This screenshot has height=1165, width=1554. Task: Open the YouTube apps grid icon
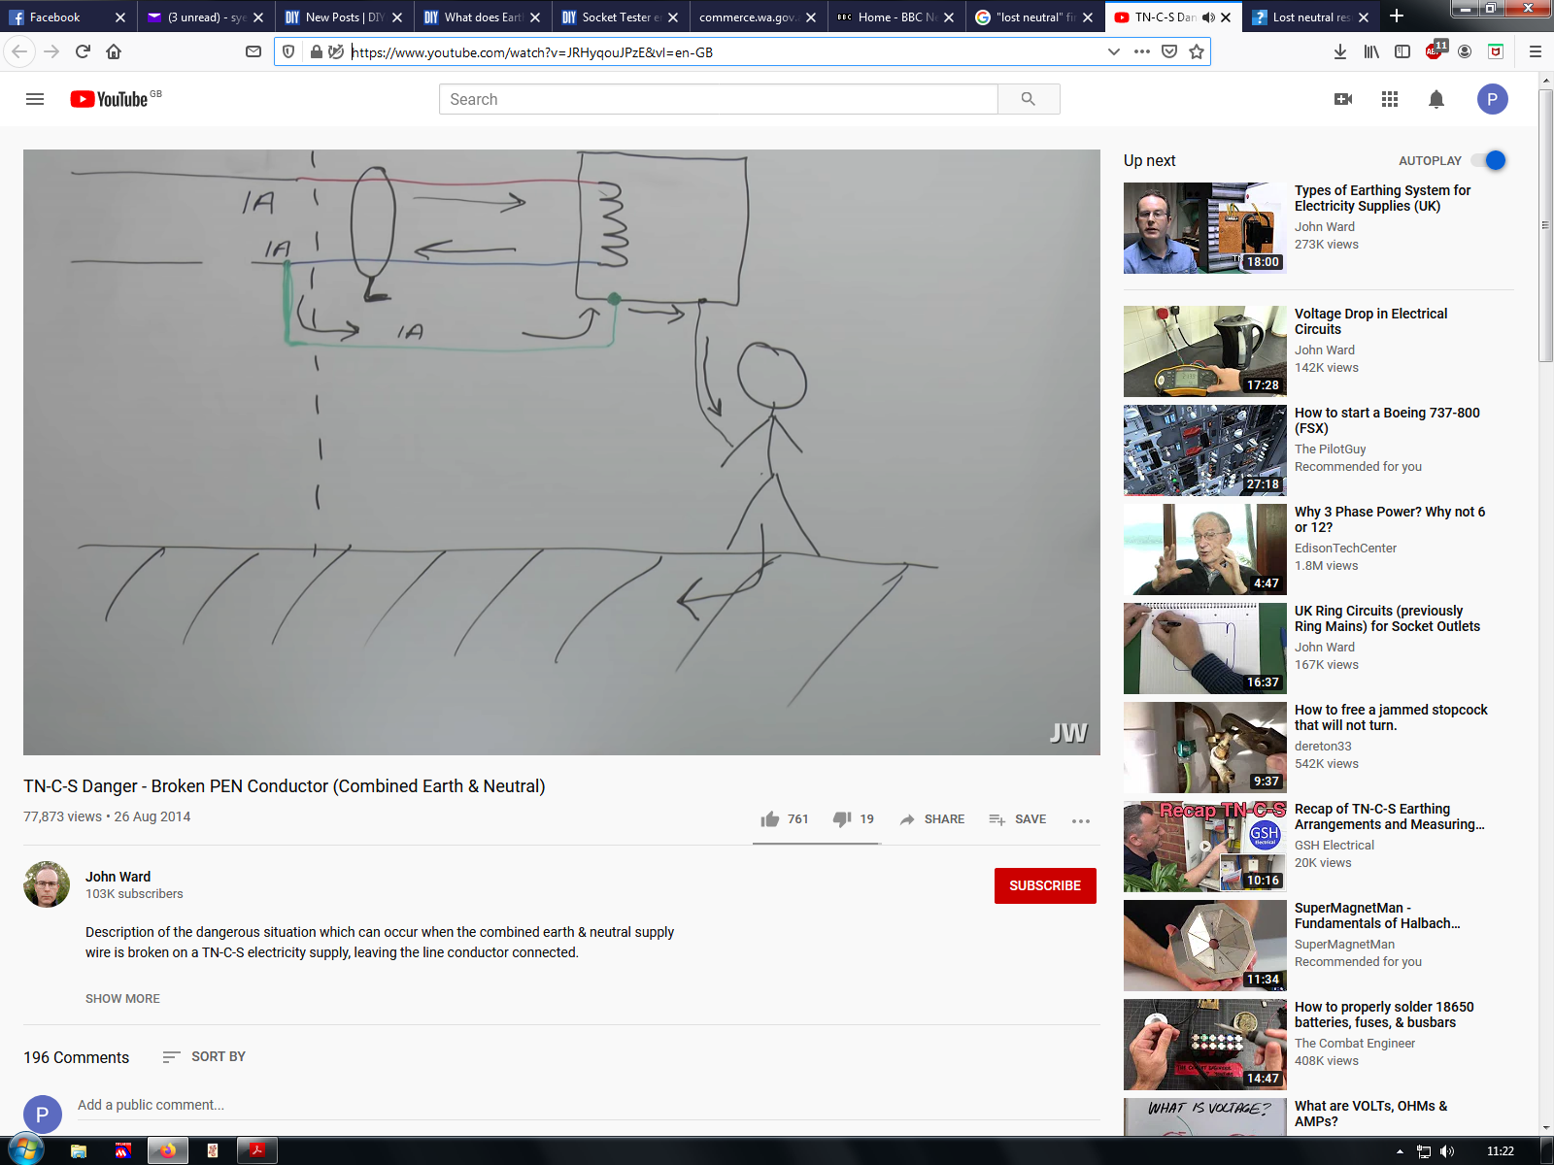tap(1390, 99)
